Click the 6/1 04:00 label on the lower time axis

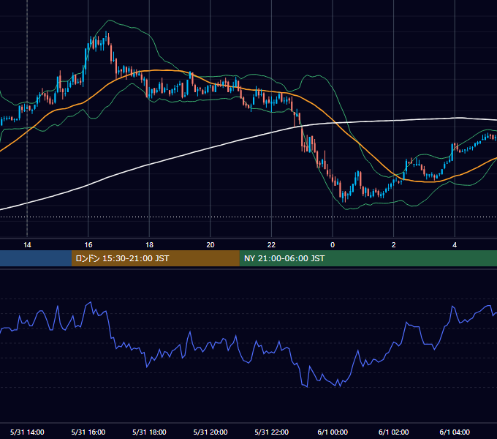[455, 432]
